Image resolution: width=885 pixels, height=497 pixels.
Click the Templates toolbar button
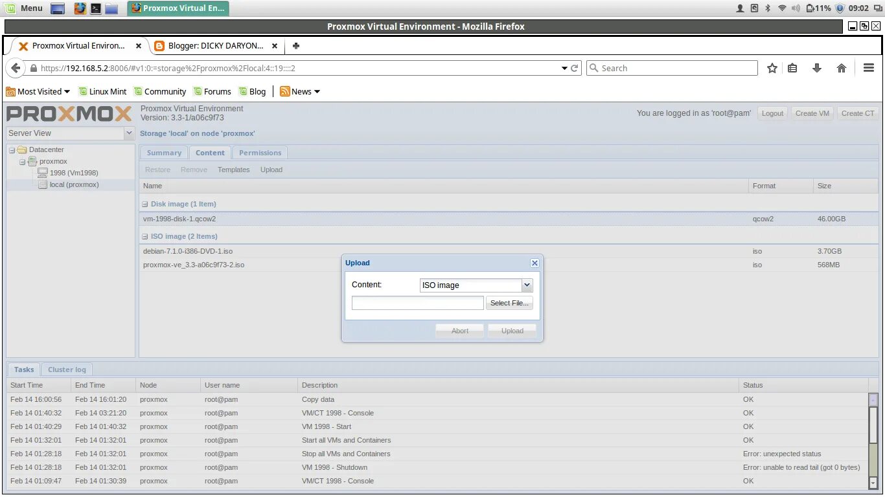click(x=233, y=170)
